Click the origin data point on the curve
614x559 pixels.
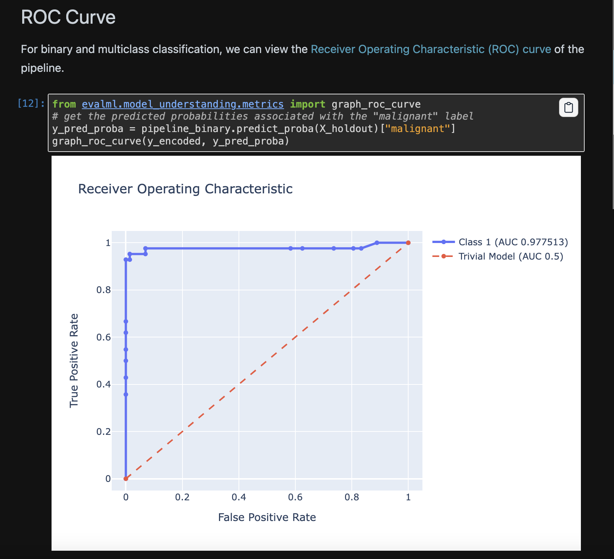click(126, 478)
